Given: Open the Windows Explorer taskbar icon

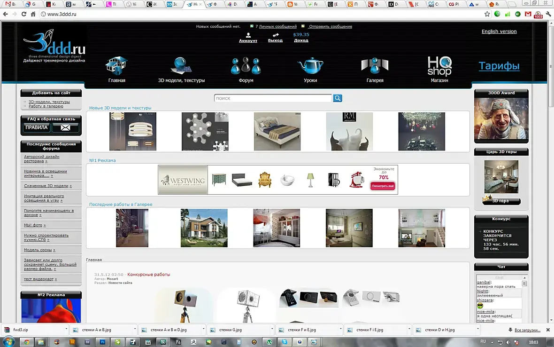Looking at the screenshot, I should 41,342.
